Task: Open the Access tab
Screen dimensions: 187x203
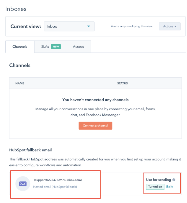Action: [x=78, y=47]
